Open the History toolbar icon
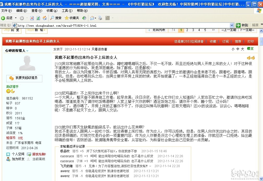This screenshot has width=263, height=181. (x=84, y=18)
